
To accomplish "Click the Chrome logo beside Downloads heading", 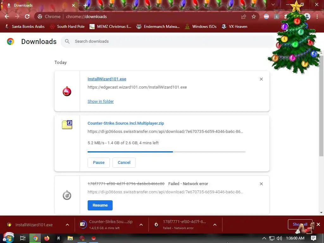I will (x=10, y=41).
